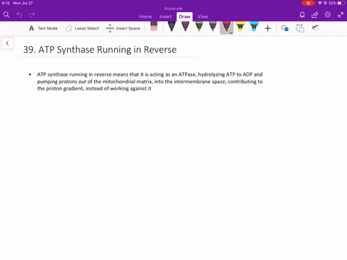This screenshot has height=260, width=347.
Task: Add a new pen with plus
Action: point(267,28)
